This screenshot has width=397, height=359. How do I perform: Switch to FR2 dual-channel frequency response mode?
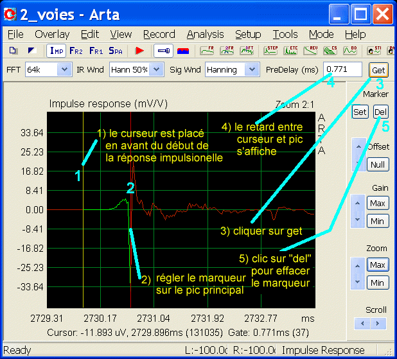click(x=76, y=51)
